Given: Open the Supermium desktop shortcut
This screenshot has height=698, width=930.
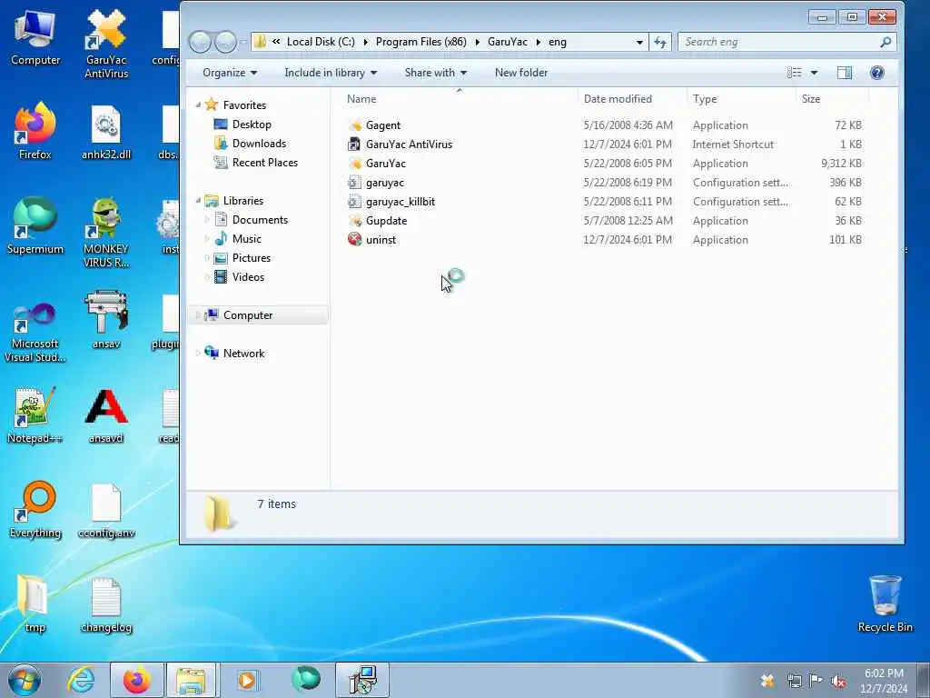Looking at the screenshot, I should pyautogui.click(x=35, y=225).
